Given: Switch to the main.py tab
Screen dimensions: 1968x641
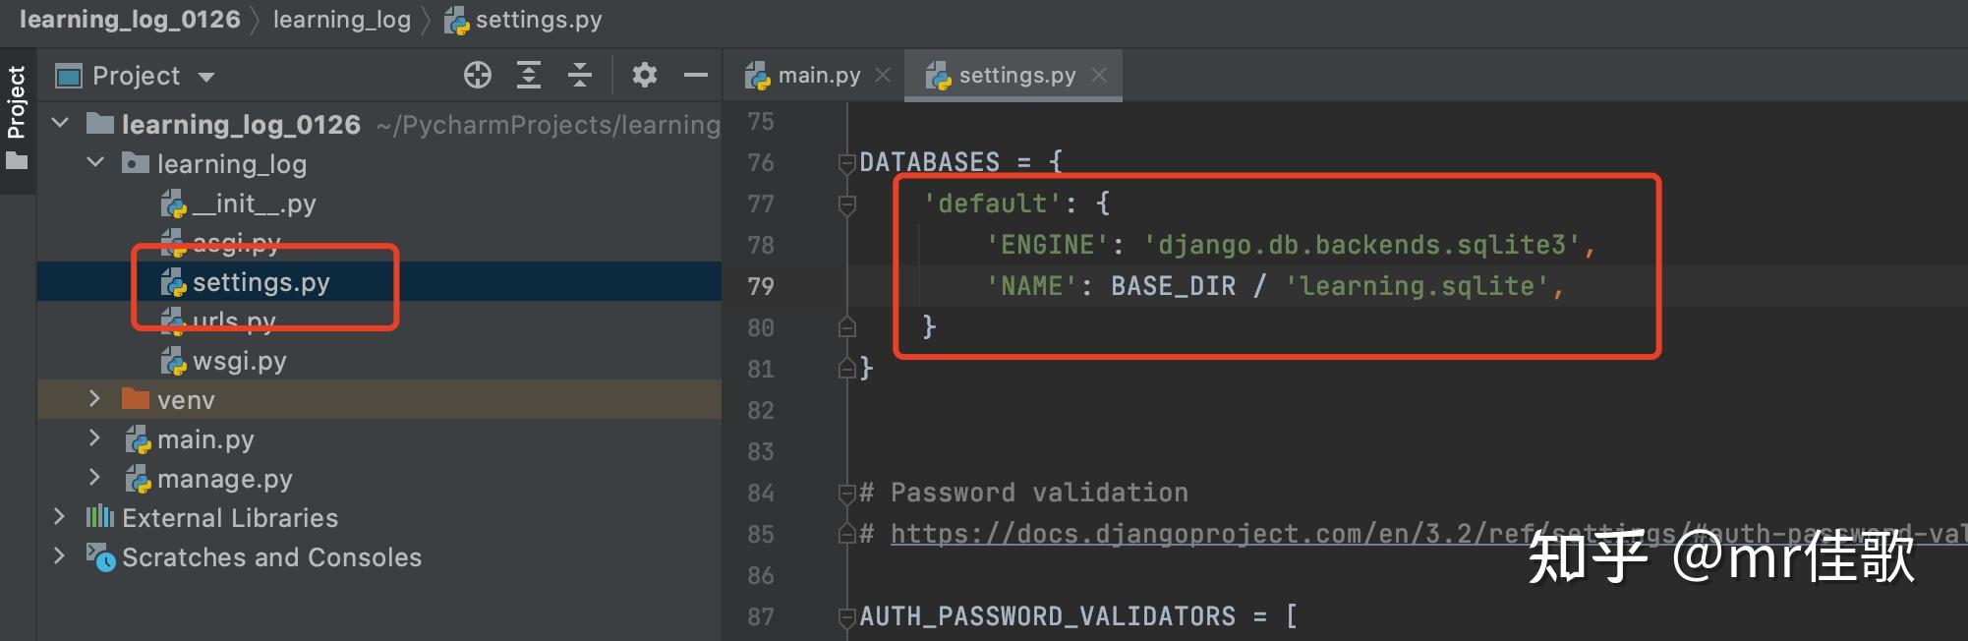Looking at the screenshot, I should click(818, 76).
